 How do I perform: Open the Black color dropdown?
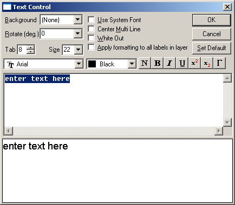point(132,64)
